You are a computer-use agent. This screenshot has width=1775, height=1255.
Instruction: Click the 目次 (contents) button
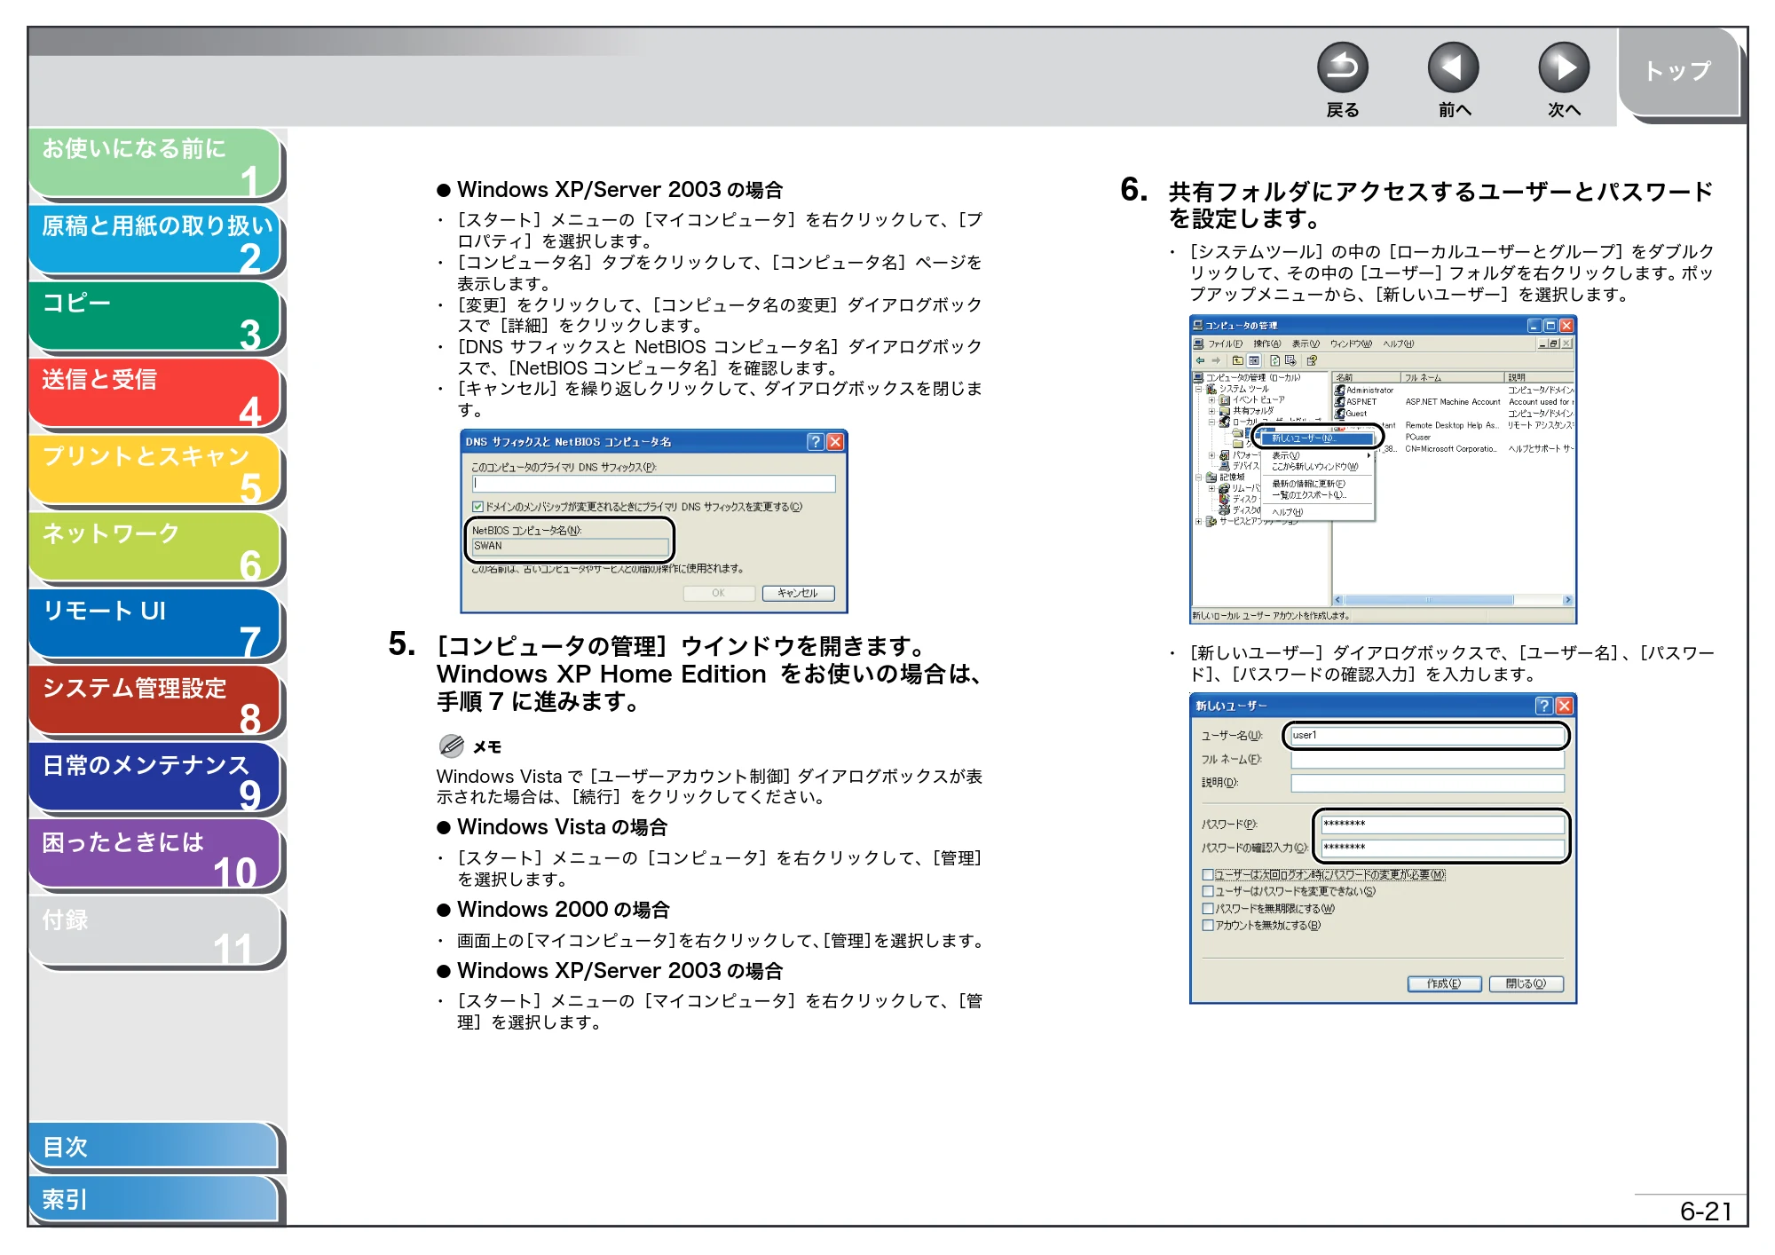(x=155, y=1147)
